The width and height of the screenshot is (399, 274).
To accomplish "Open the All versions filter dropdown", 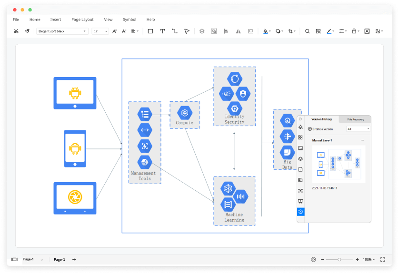I will click(359, 128).
